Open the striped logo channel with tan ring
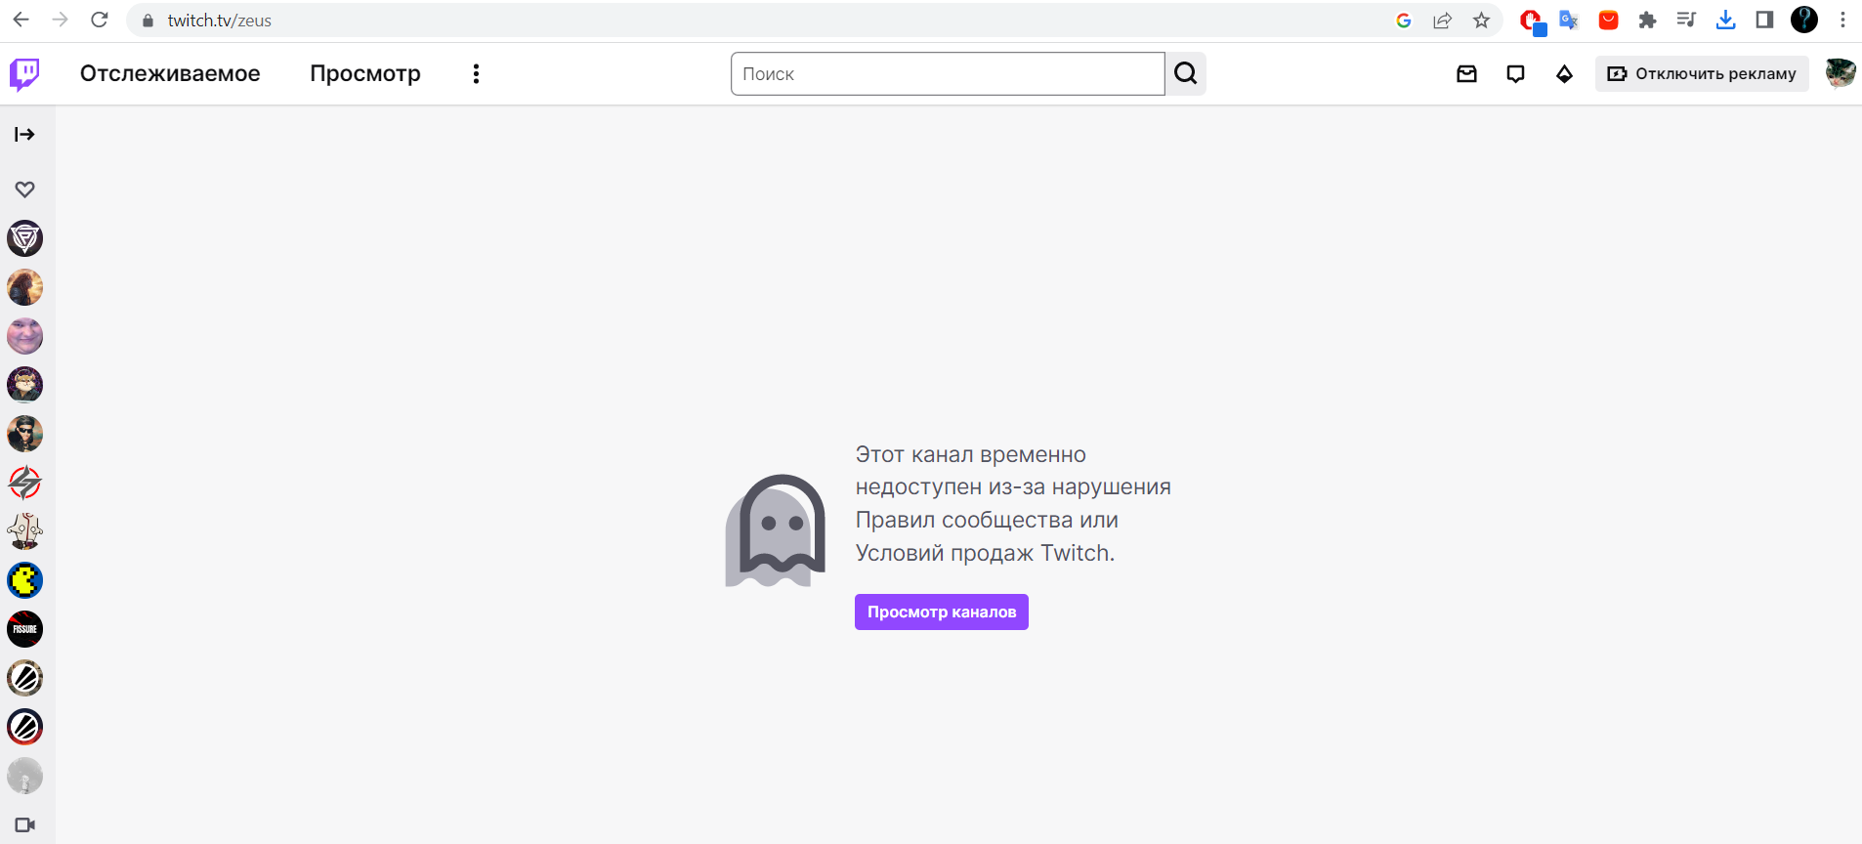Viewport: 1862px width, 844px height. 24,678
